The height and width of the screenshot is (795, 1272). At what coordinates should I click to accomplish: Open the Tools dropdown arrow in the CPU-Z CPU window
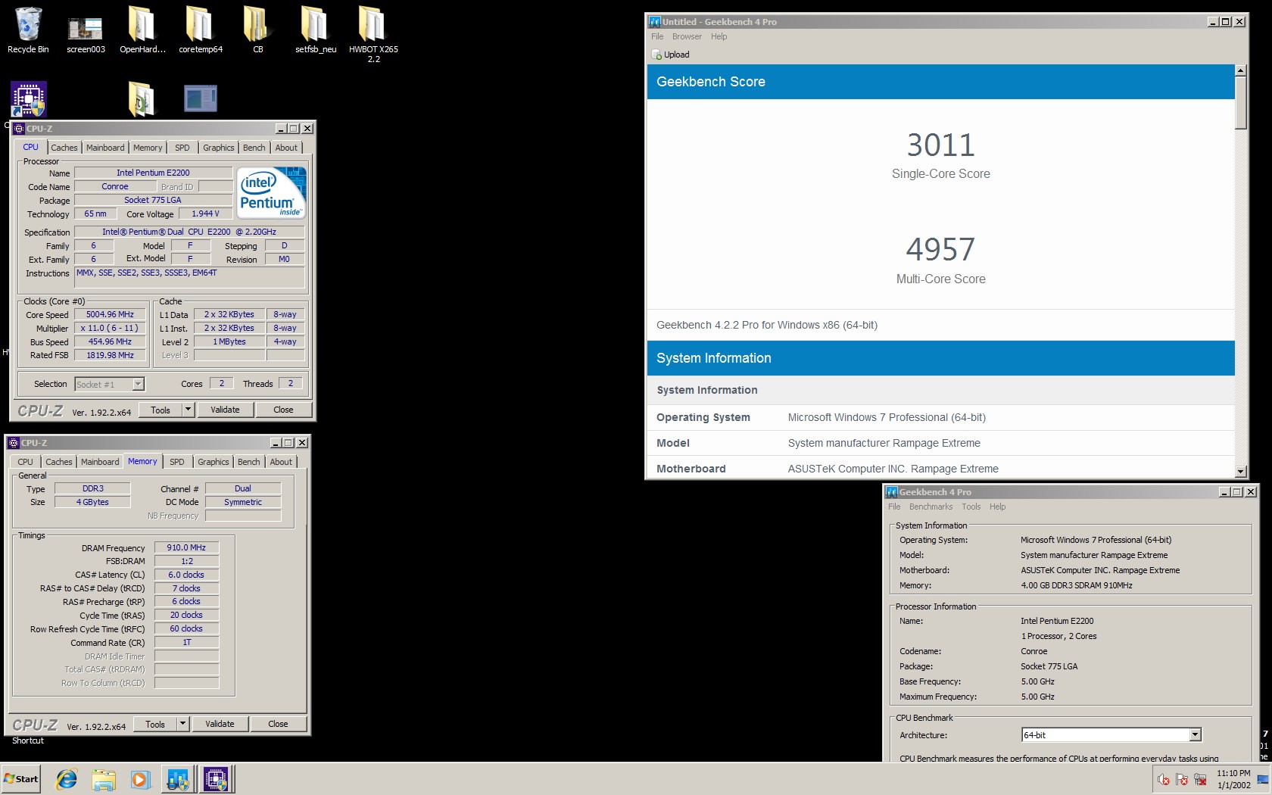[188, 410]
